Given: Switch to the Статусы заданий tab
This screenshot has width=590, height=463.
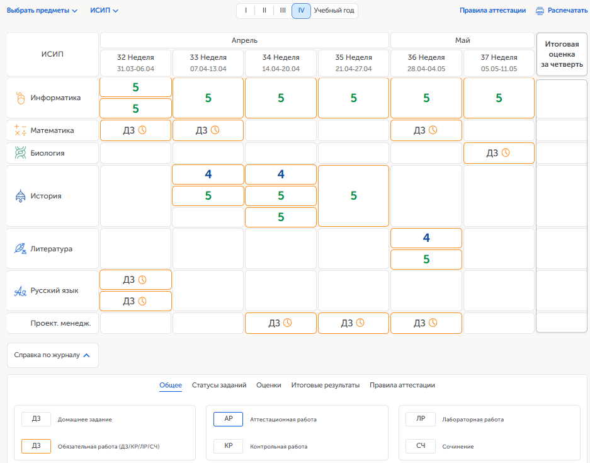Looking at the screenshot, I should [x=219, y=385].
